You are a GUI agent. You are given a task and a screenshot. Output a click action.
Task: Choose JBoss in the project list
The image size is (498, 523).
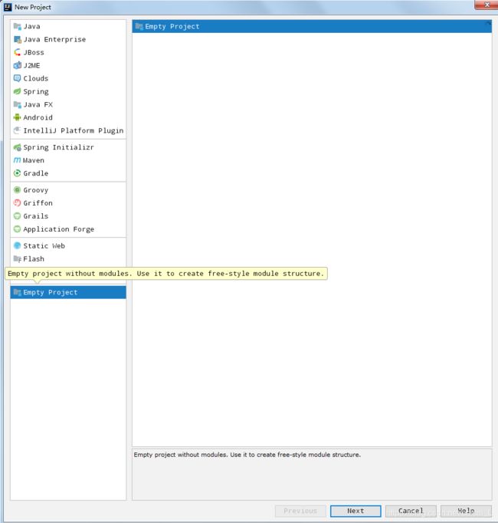(68, 52)
